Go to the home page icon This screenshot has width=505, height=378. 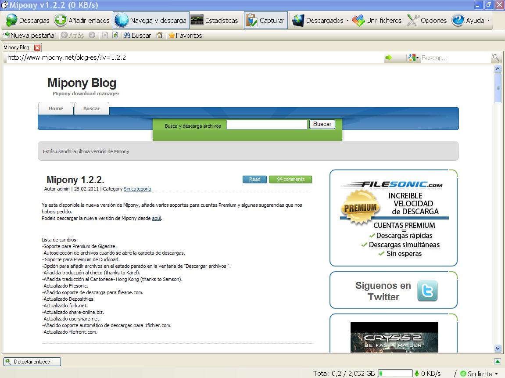[159, 35]
